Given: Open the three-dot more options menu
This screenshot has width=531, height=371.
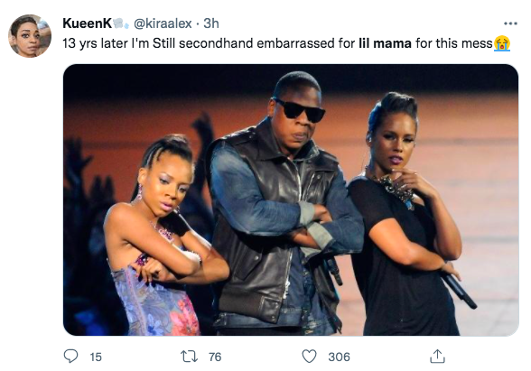Looking at the screenshot, I should tap(510, 23).
